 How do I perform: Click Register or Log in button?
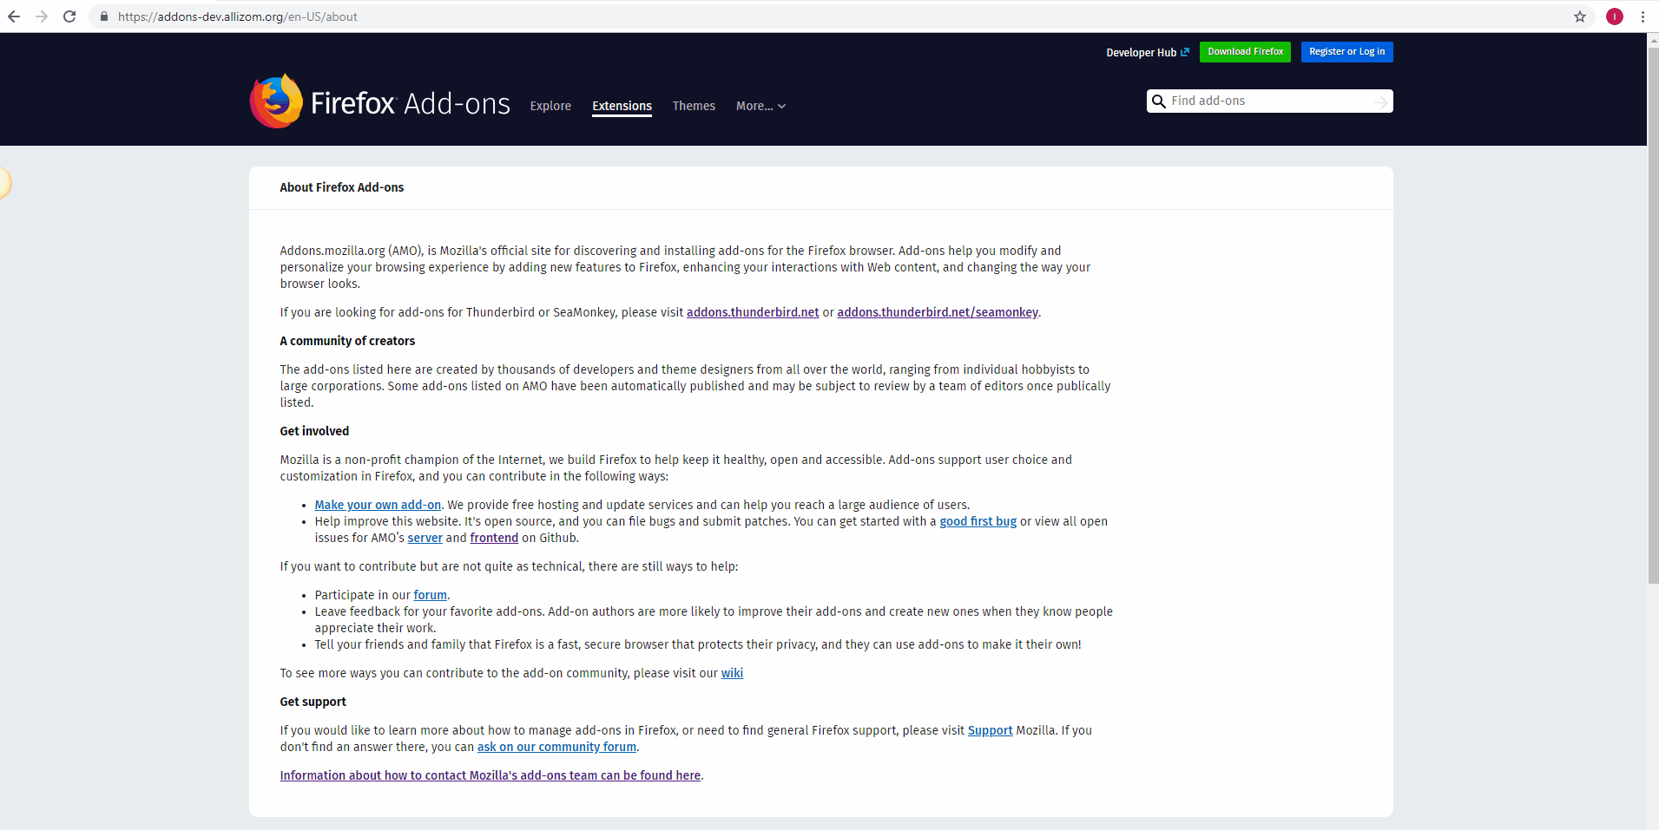click(1346, 52)
